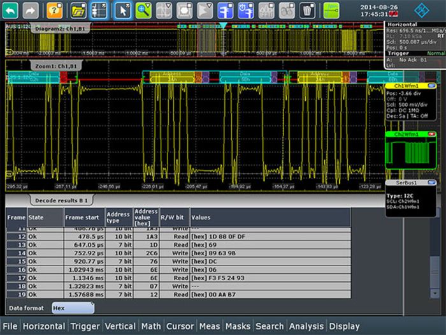Viewport: 446px width, 335px height.
Task: Click the Rohde & Schwarz logo icon
Action: (421, 11)
